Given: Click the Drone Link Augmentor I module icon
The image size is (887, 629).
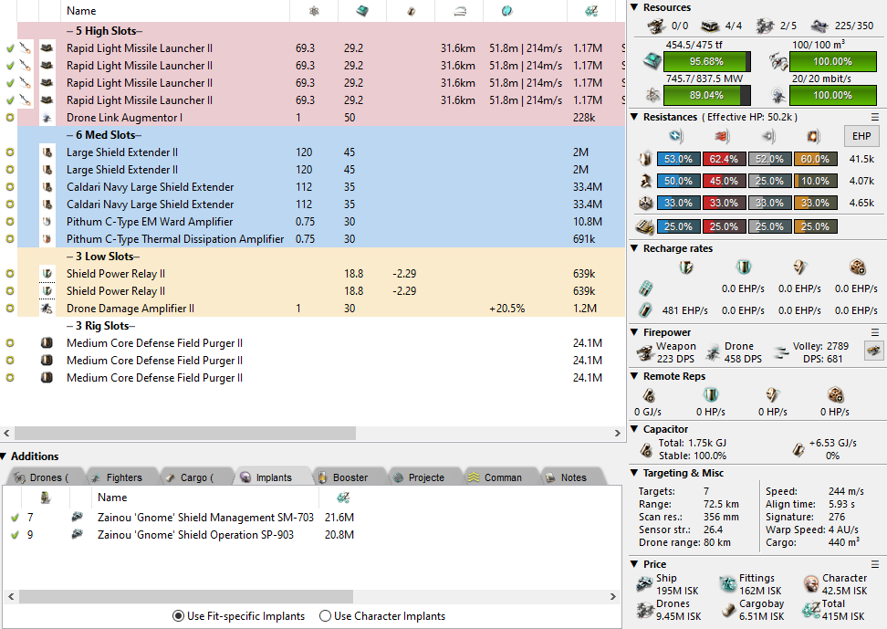Looking at the screenshot, I should (47, 118).
